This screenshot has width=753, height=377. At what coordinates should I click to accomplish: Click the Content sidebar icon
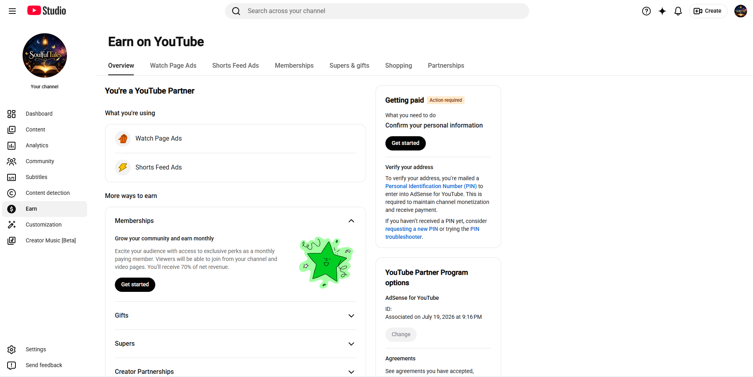11,130
